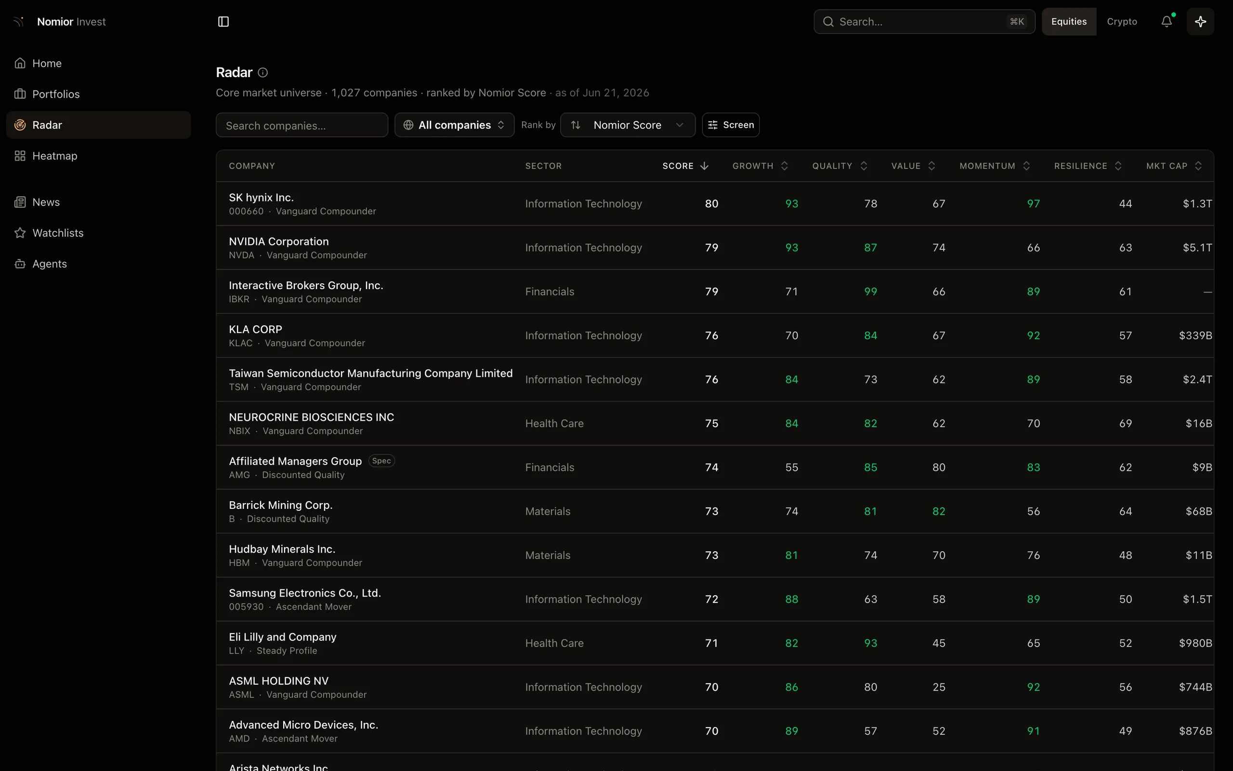Image resolution: width=1233 pixels, height=771 pixels.
Task: Click the Screen filter button
Action: pyautogui.click(x=731, y=125)
